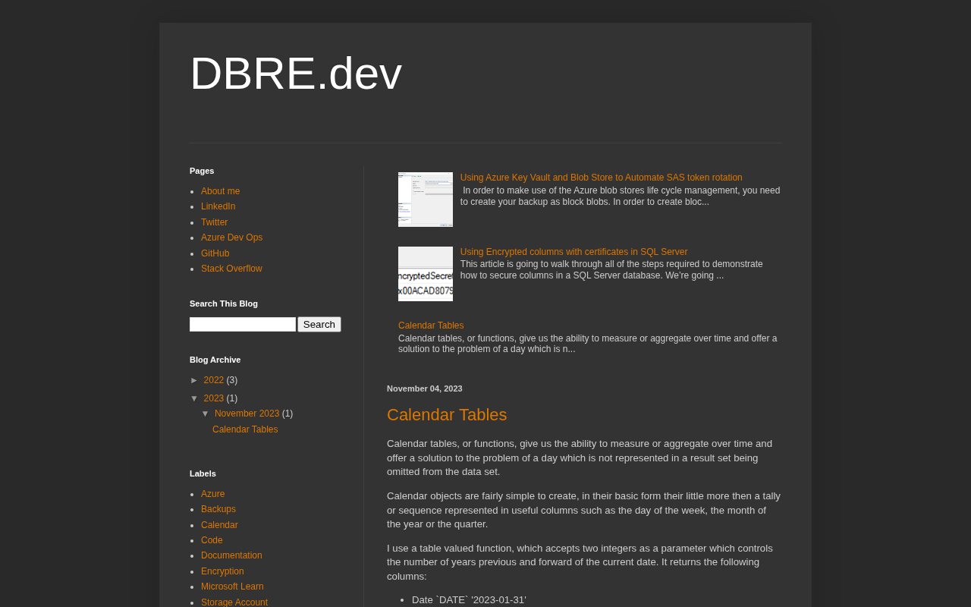Open the Azure Dev Ops link
This screenshot has width=971, height=607.
[x=231, y=237]
